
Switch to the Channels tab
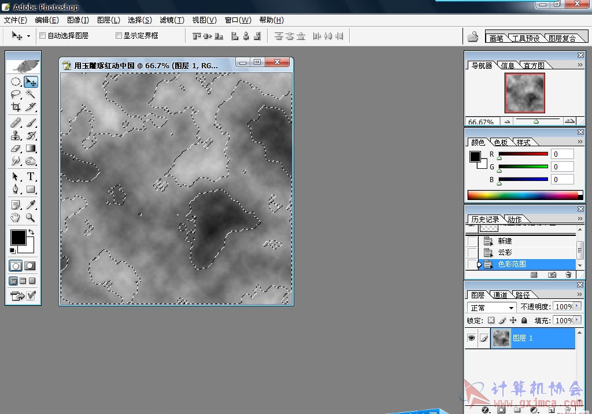pos(500,295)
